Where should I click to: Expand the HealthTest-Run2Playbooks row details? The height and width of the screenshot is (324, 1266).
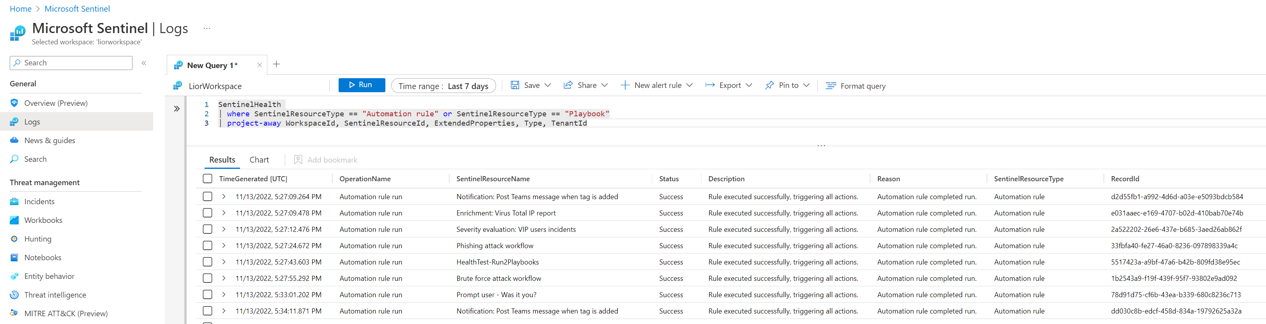224,262
